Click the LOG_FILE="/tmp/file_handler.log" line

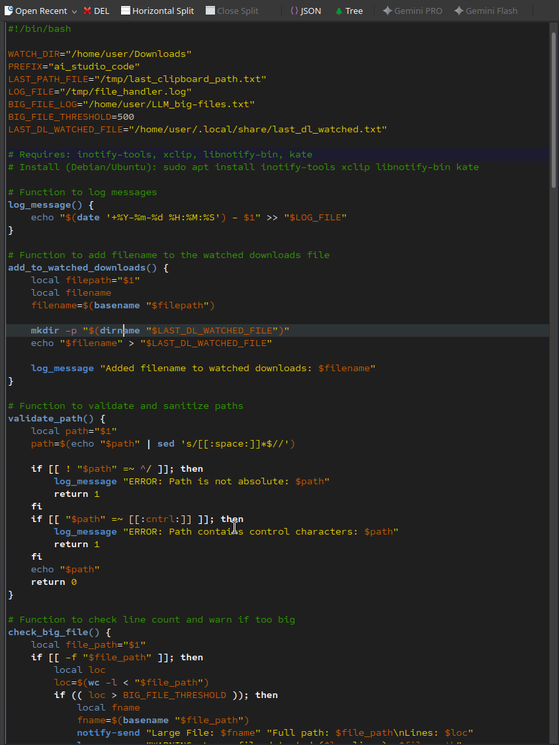pyautogui.click(x=100, y=92)
